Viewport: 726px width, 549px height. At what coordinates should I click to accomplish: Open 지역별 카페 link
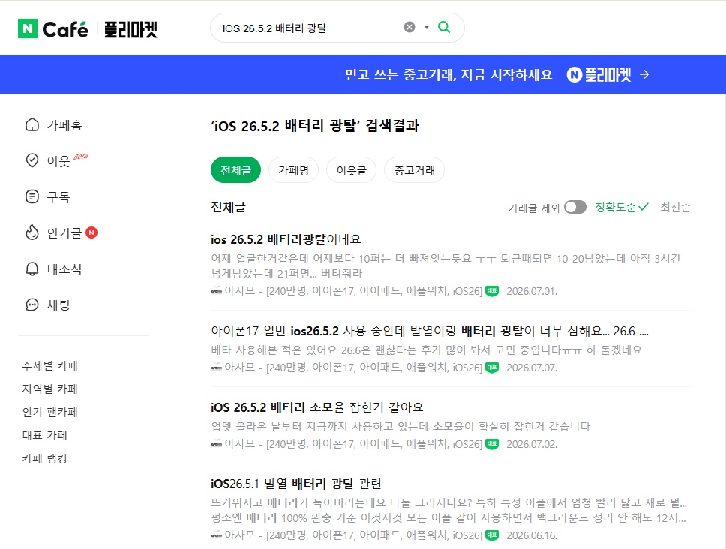(50, 388)
